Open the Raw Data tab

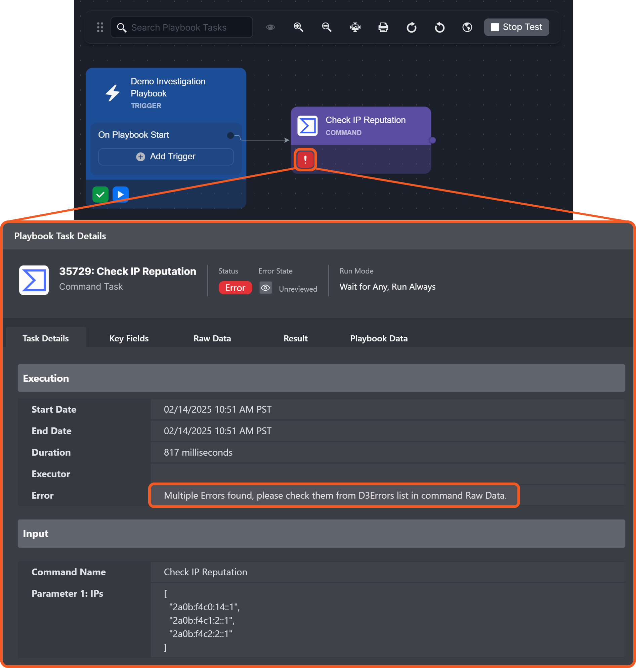212,338
